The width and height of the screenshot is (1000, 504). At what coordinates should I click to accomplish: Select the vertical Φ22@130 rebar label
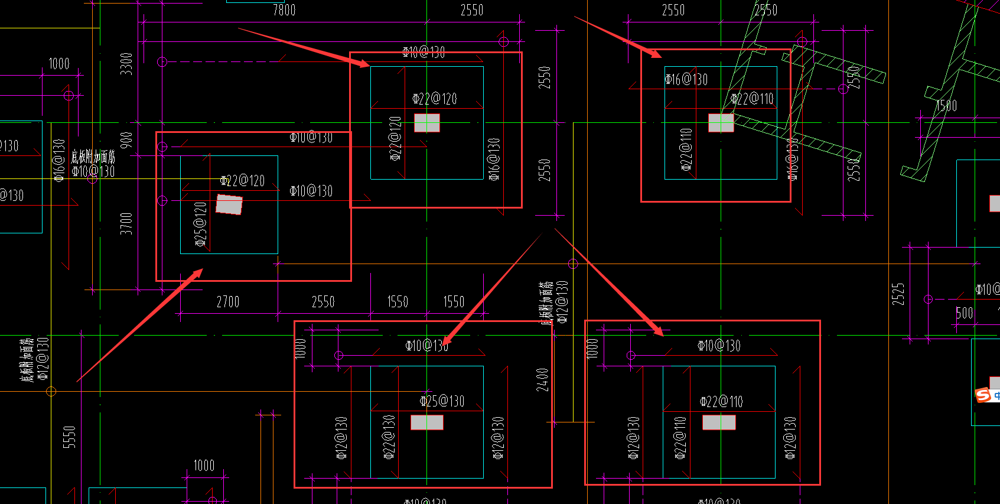click(x=389, y=437)
